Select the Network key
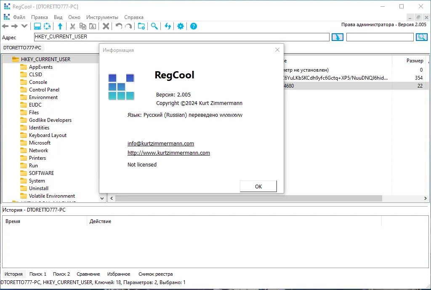Screen dimensions: 431x290 tap(38, 150)
